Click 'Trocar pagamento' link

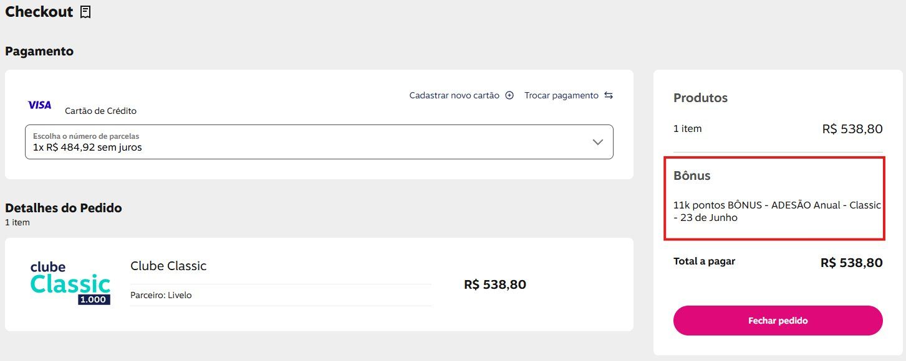tap(561, 95)
